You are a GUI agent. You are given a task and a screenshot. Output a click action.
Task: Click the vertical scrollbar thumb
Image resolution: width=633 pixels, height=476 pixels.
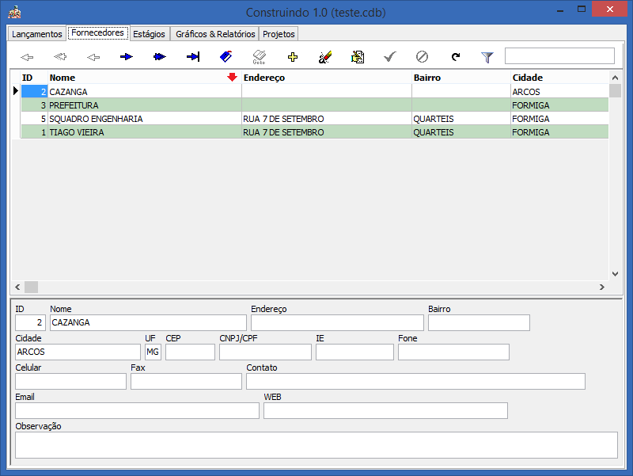point(615,90)
